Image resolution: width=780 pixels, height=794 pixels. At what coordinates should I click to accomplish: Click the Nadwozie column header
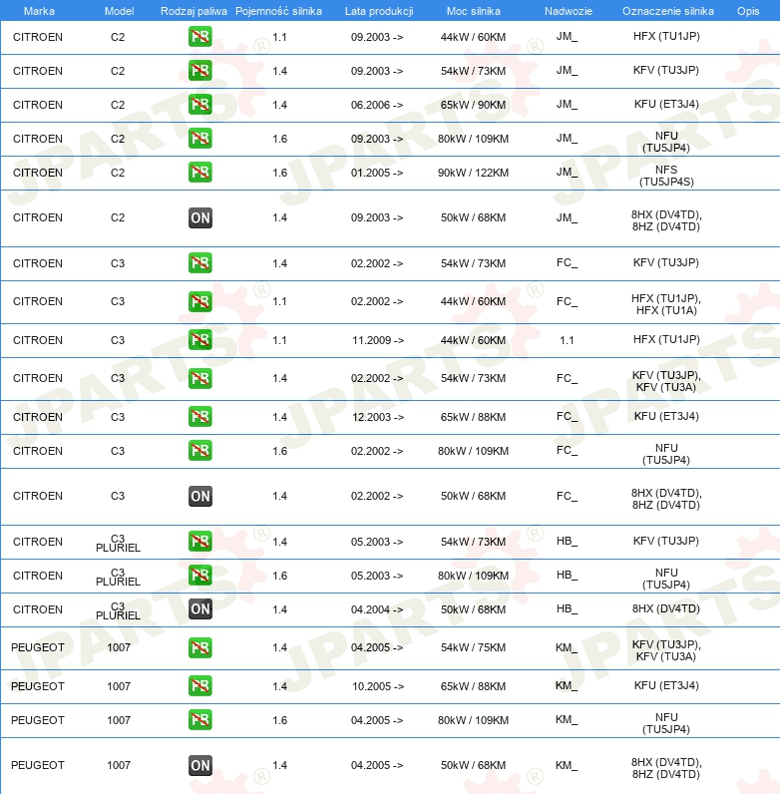[x=569, y=11]
